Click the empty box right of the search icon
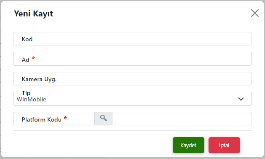Image resolution: width=265 pixels, height=159 pixels. tap(182, 119)
